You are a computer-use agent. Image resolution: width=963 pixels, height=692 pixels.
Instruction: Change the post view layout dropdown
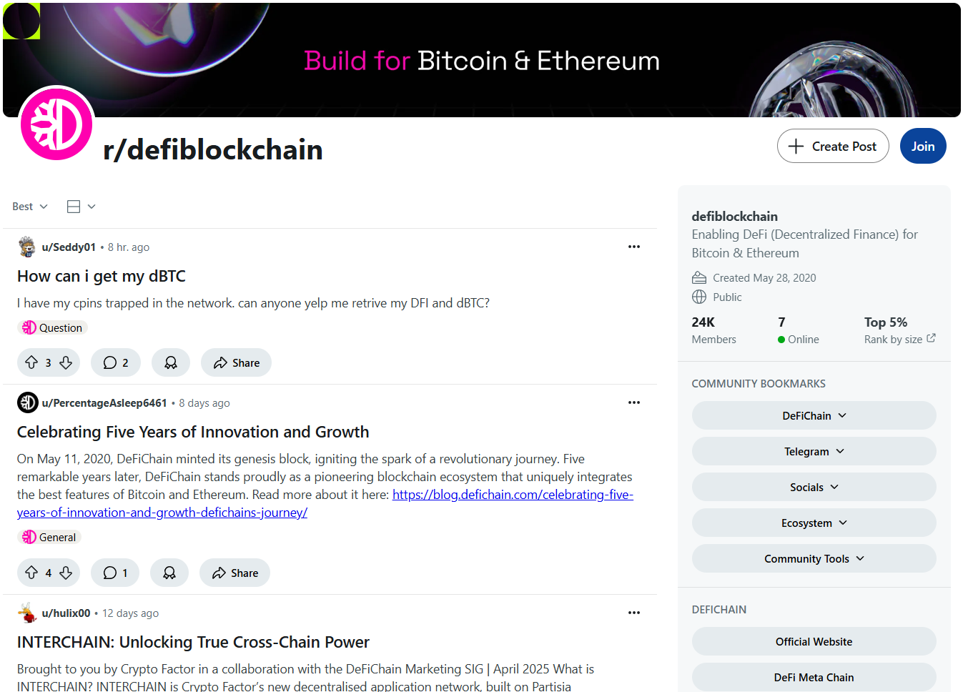pos(81,207)
